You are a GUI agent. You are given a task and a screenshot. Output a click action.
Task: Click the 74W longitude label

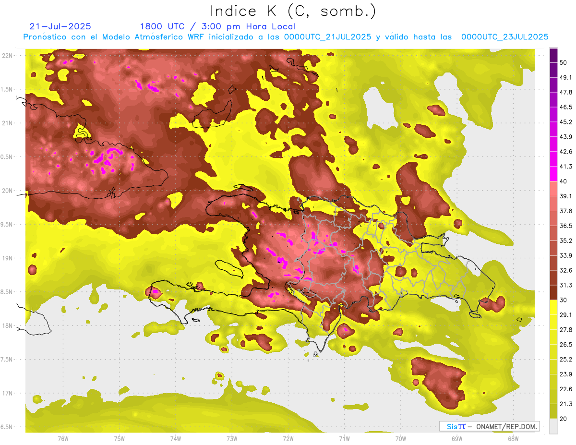pyautogui.click(x=176, y=438)
